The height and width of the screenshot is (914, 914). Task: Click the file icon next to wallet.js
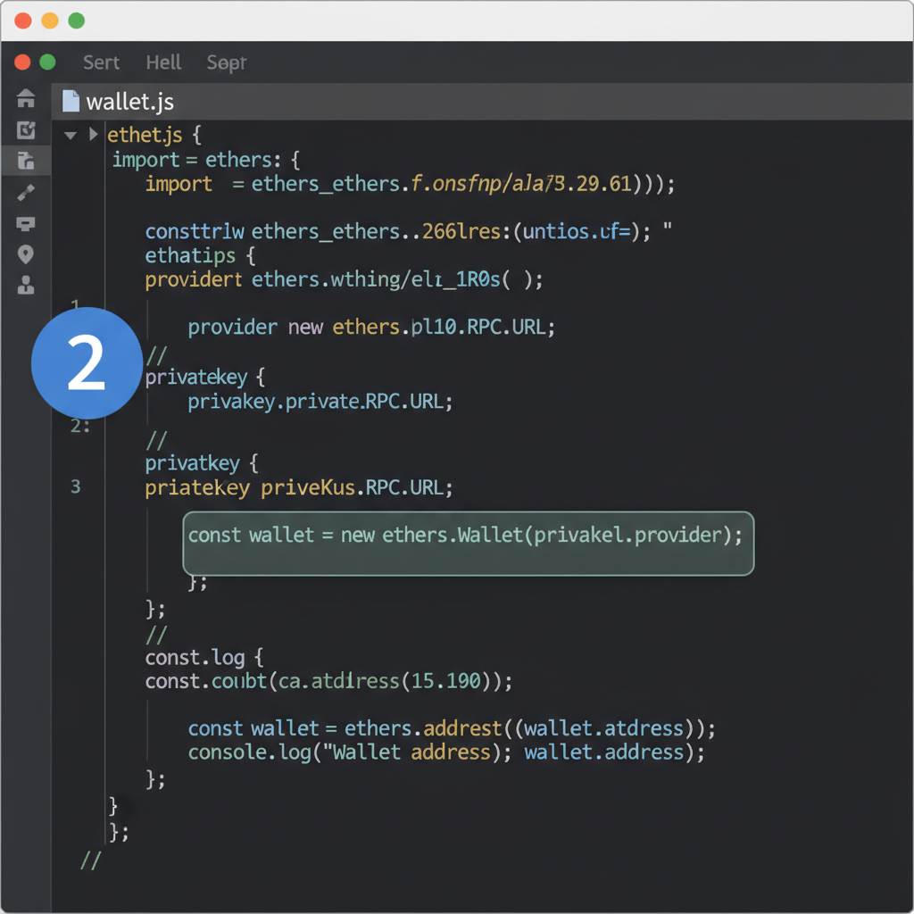70,101
